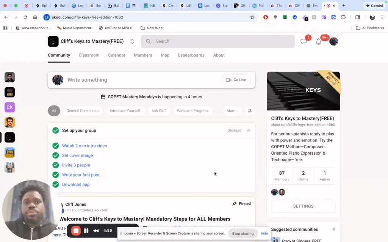388x242 pixels.
Task: Open the All Bookmarks folder
Action: [x=370, y=28]
